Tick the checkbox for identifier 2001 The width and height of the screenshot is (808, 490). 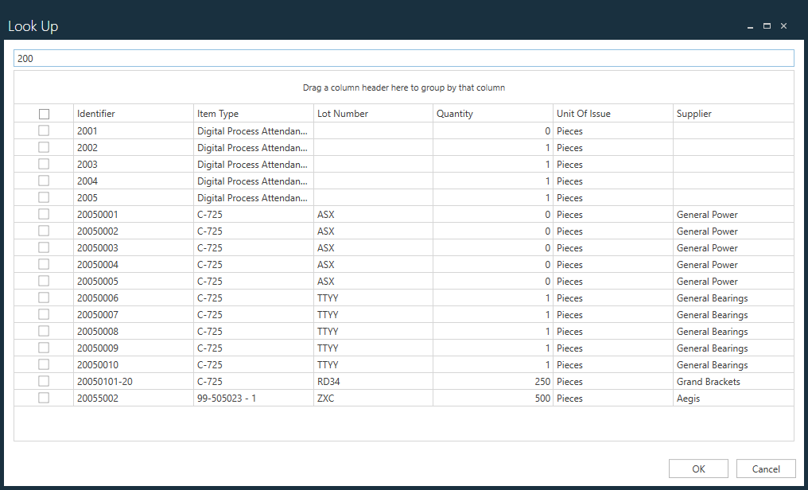point(44,130)
